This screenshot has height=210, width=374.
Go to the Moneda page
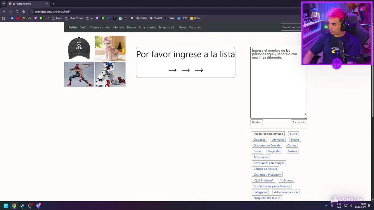(119, 27)
